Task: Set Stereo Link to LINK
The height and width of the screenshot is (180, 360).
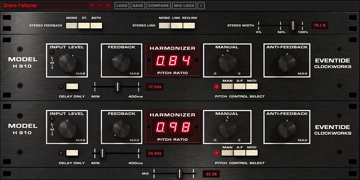Action: click(x=177, y=25)
